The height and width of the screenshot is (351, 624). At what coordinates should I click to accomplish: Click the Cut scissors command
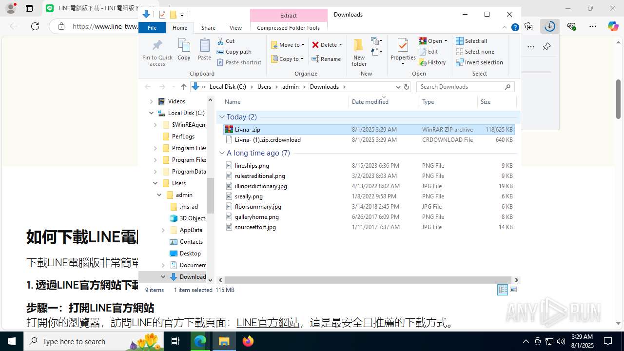226,41
